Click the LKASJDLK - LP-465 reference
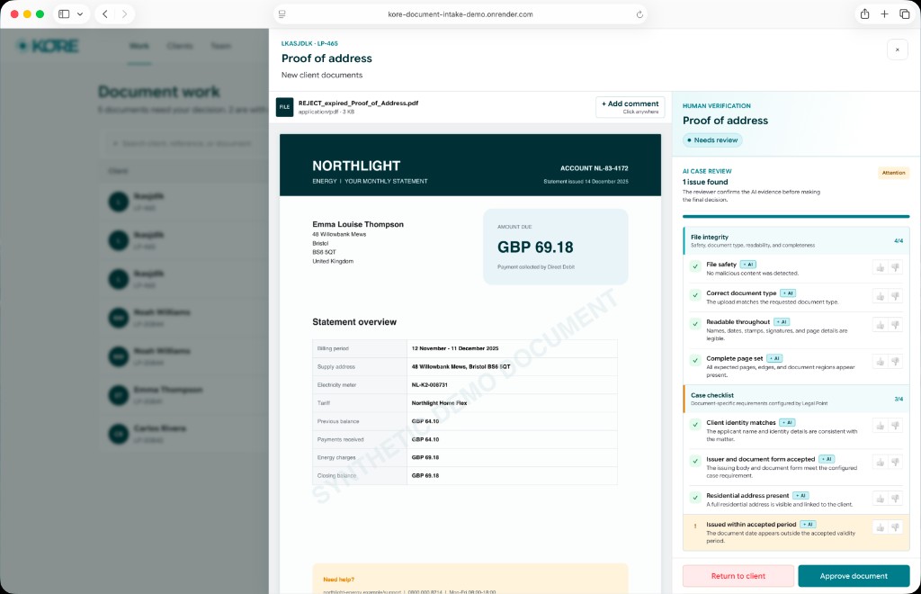Viewport: 921px width, 594px height. pyautogui.click(x=309, y=43)
